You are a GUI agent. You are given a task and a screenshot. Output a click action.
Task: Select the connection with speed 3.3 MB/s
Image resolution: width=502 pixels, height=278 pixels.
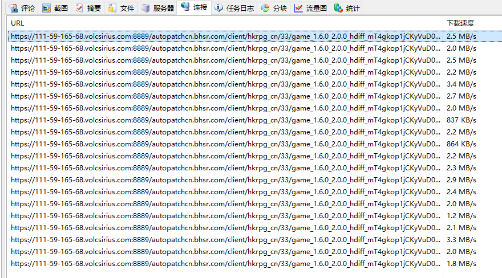[x=255, y=240]
